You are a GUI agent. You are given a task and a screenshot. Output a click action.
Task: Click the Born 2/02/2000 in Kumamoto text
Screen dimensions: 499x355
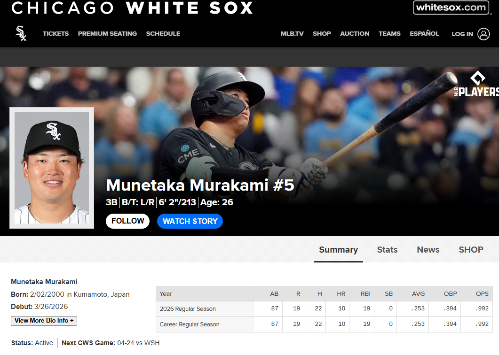(x=71, y=294)
